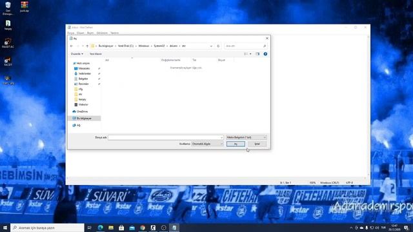413x232 pixels.
Task: Click the Notepad vertical scrollbar
Action: pos(368,106)
